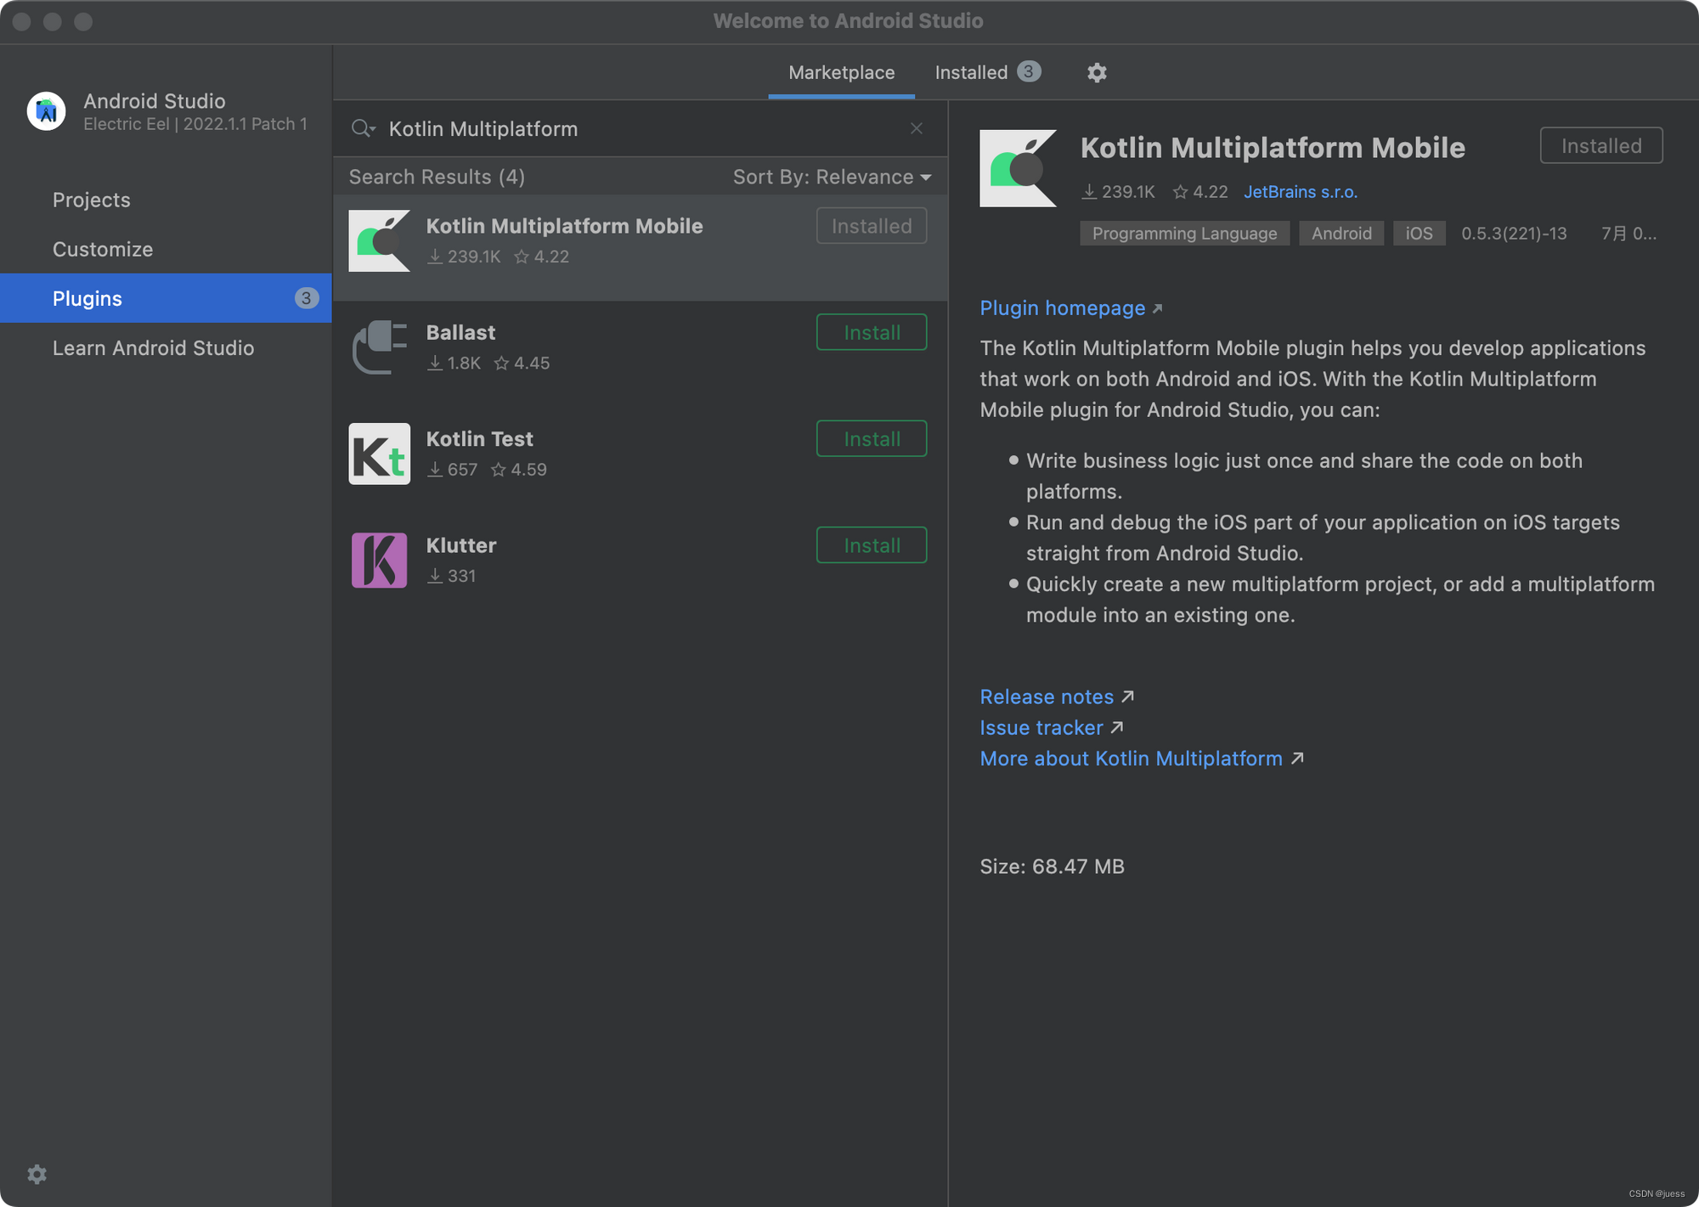
Task: Click the Kotlin Test plugin icon
Action: pyautogui.click(x=379, y=454)
